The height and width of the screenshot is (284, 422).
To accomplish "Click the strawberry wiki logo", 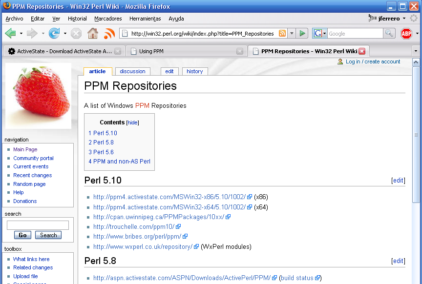I will pos(38,96).
